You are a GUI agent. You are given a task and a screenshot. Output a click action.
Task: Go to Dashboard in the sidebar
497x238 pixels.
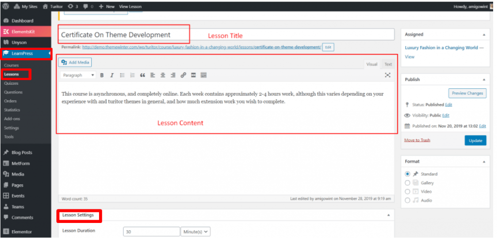tap(25, 20)
